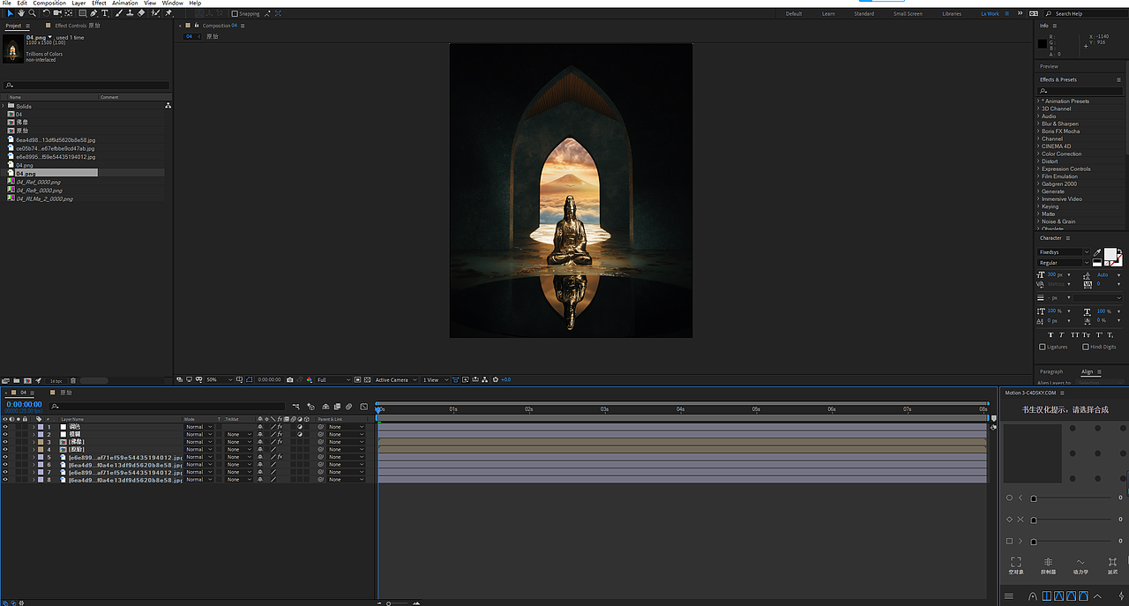
Task: Click the Project panel search field
Action: (86, 86)
